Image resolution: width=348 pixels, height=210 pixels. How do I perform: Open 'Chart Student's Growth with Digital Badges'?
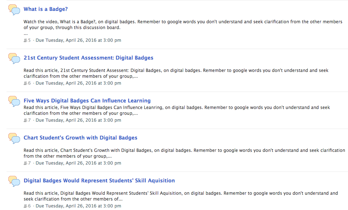pos(80,138)
